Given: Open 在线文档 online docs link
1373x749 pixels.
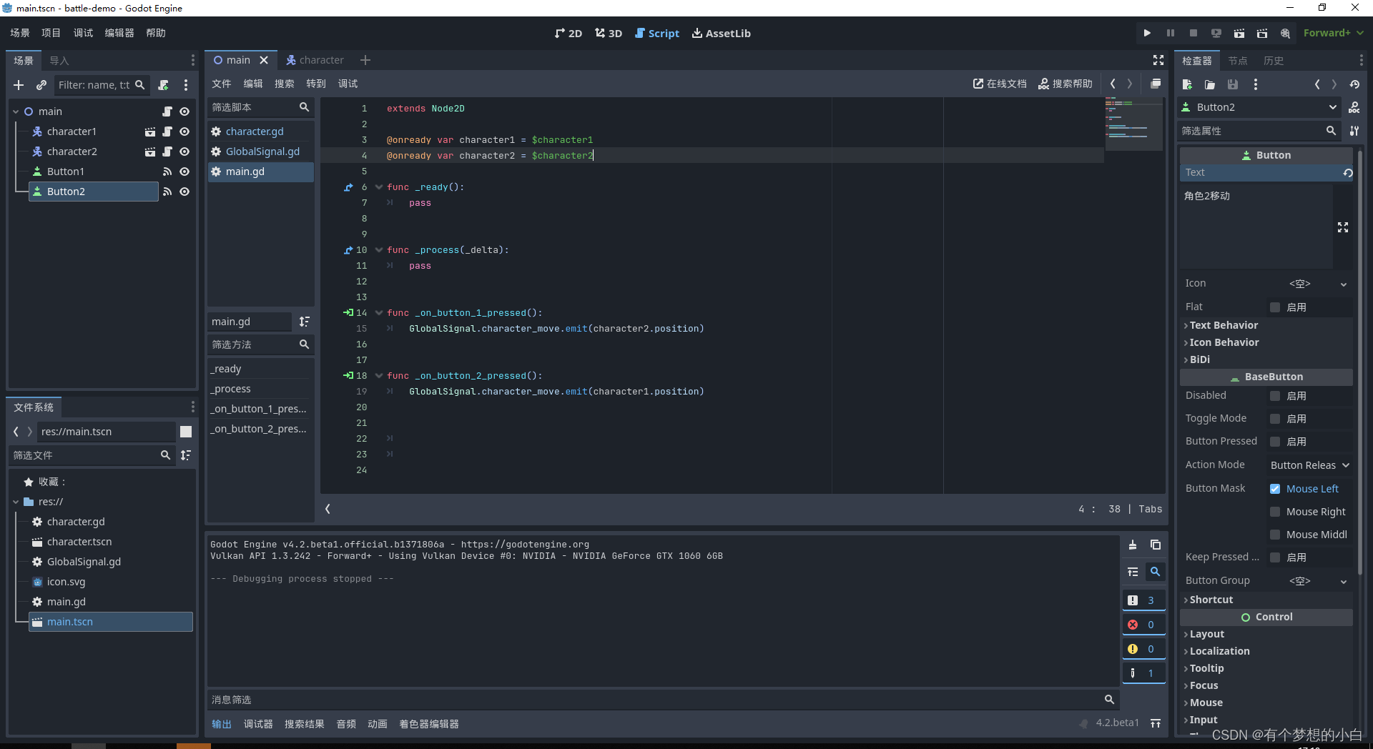Looking at the screenshot, I should [999, 84].
